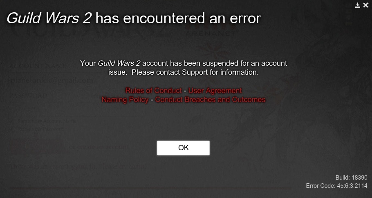Click the 'has encountered an error' heading
The width and height of the screenshot is (372, 198).
178,18
